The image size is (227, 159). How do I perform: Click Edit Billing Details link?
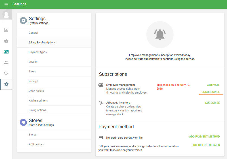click(x=205, y=145)
